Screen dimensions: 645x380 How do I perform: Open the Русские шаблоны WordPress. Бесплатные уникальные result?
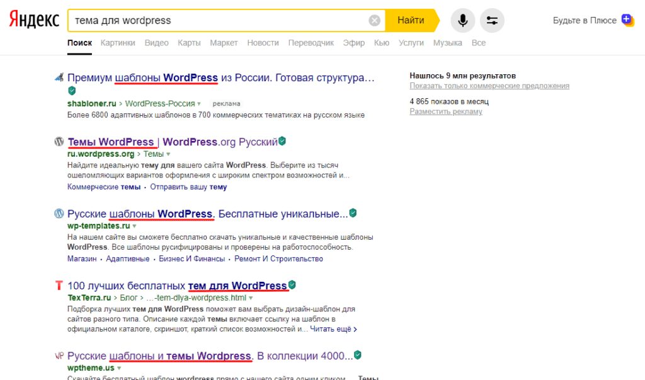pos(208,214)
